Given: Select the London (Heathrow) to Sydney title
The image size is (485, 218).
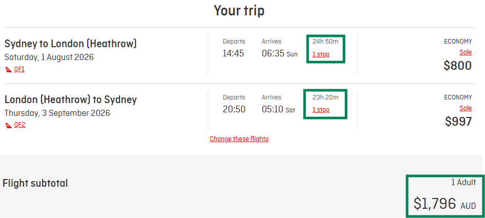Looking at the screenshot, I should pos(71,100).
